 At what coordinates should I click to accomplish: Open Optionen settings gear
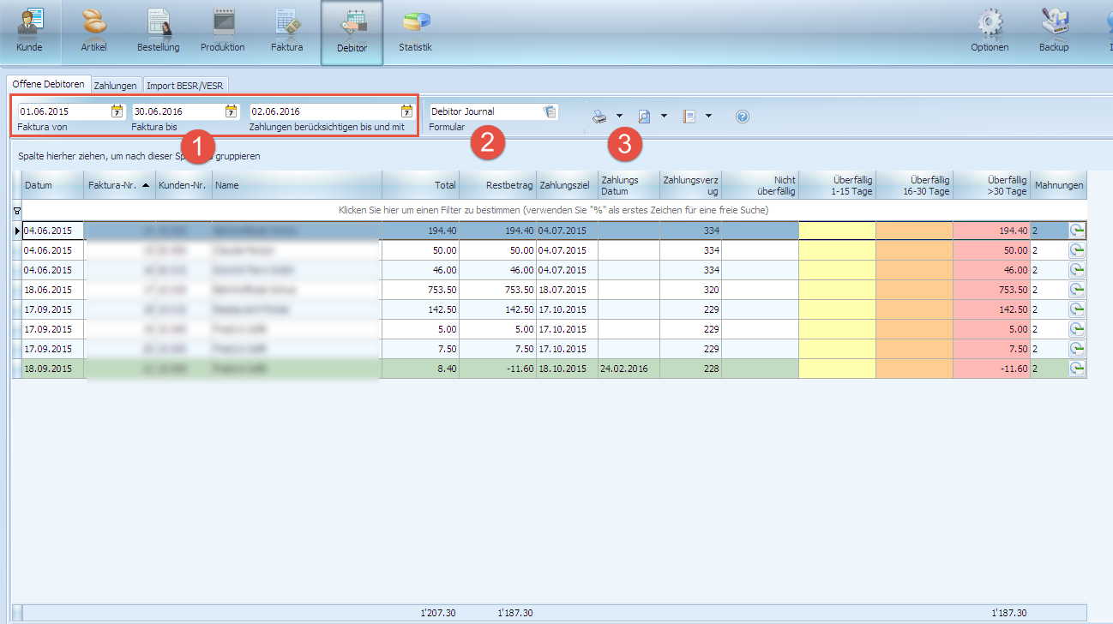click(x=990, y=32)
